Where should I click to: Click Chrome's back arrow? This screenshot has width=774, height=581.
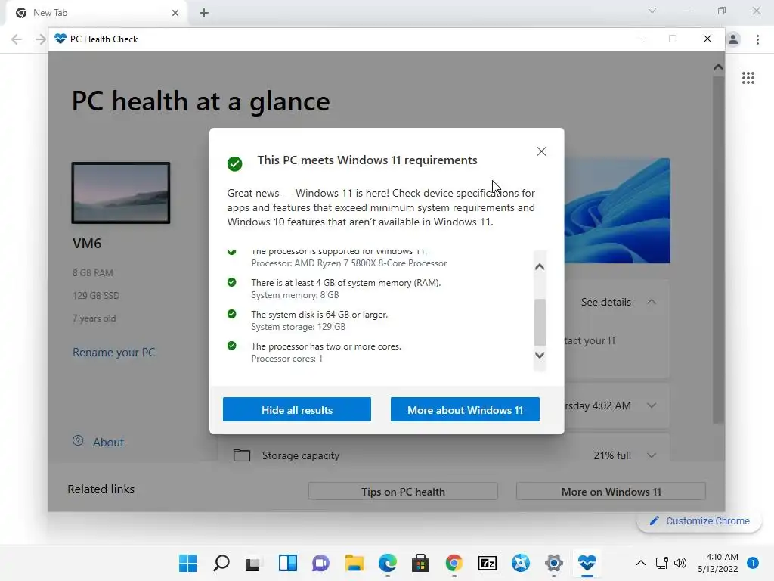click(x=17, y=39)
